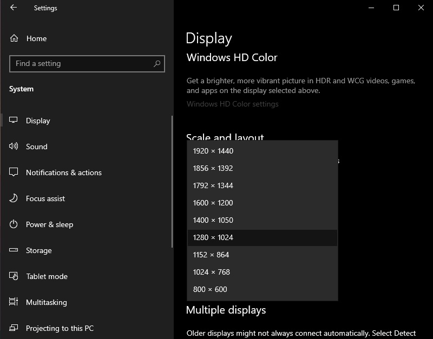Image resolution: width=433 pixels, height=339 pixels.
Task: Click the Home house icon
Action: (14, 38)
